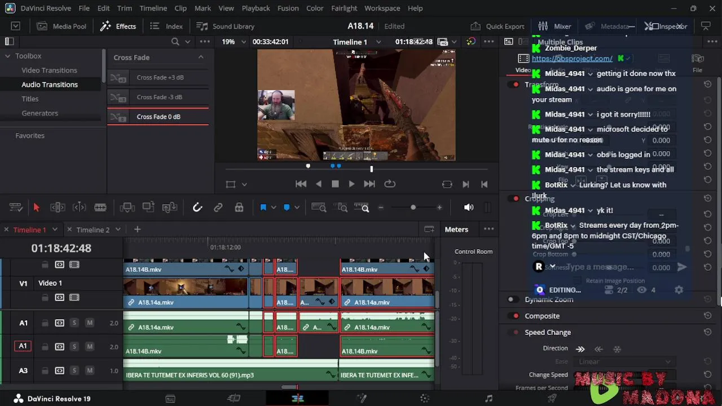Click the Detail Zoom icon
Screen dimensions: 722x406
[342, 208]
